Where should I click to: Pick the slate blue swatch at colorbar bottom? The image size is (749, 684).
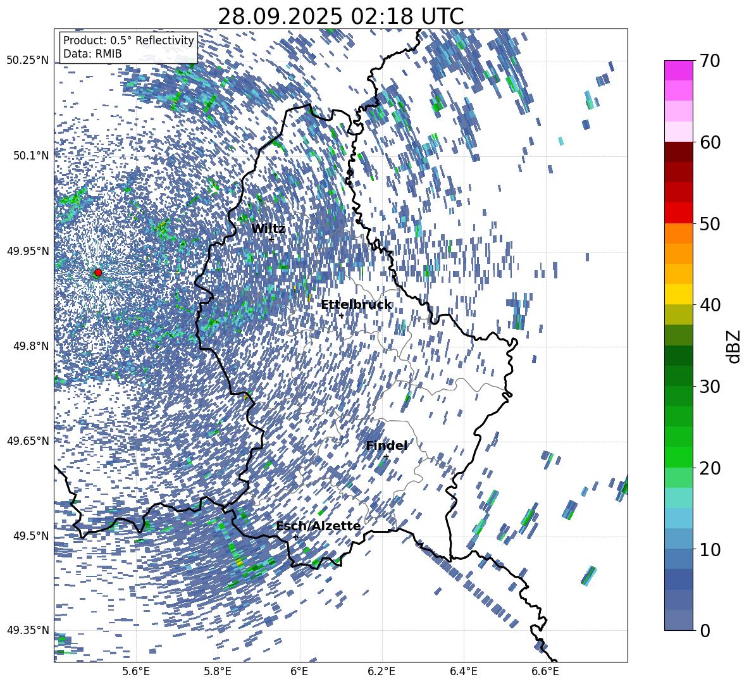tap(678, 620)
